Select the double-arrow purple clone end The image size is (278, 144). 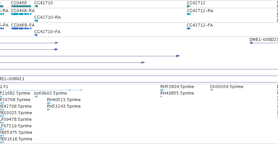point(143,63)
